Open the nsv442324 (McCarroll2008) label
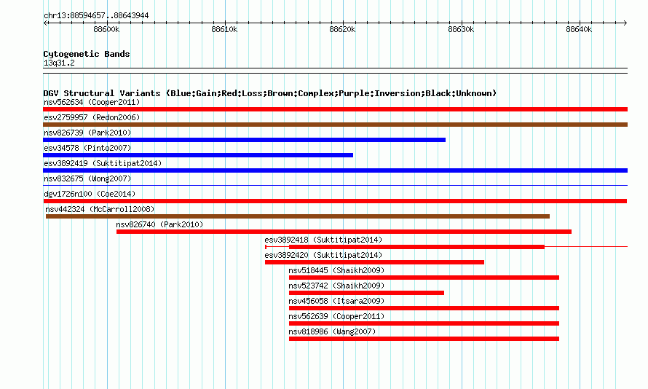This screenshot has height=389, width=648. pos(100,209)
